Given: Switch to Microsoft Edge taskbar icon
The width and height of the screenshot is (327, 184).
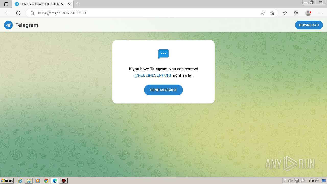Looking at the screenshot, I should 55,181.
